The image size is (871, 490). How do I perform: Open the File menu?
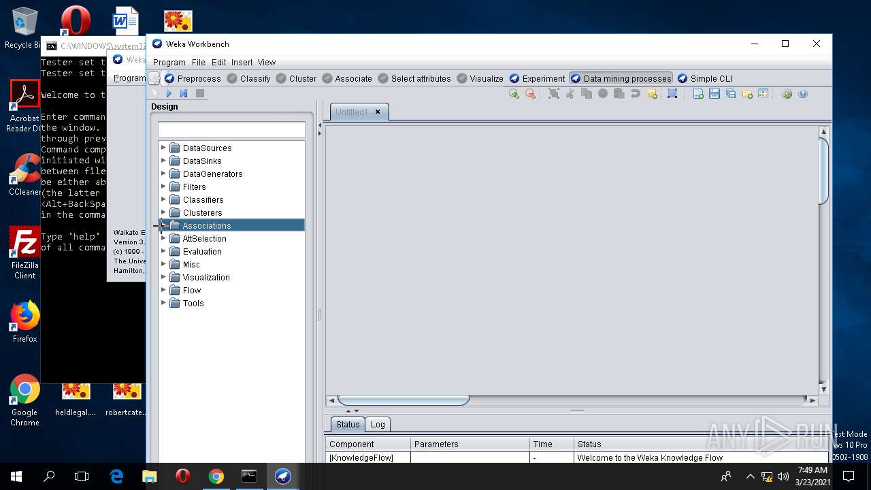coord(198,62)
